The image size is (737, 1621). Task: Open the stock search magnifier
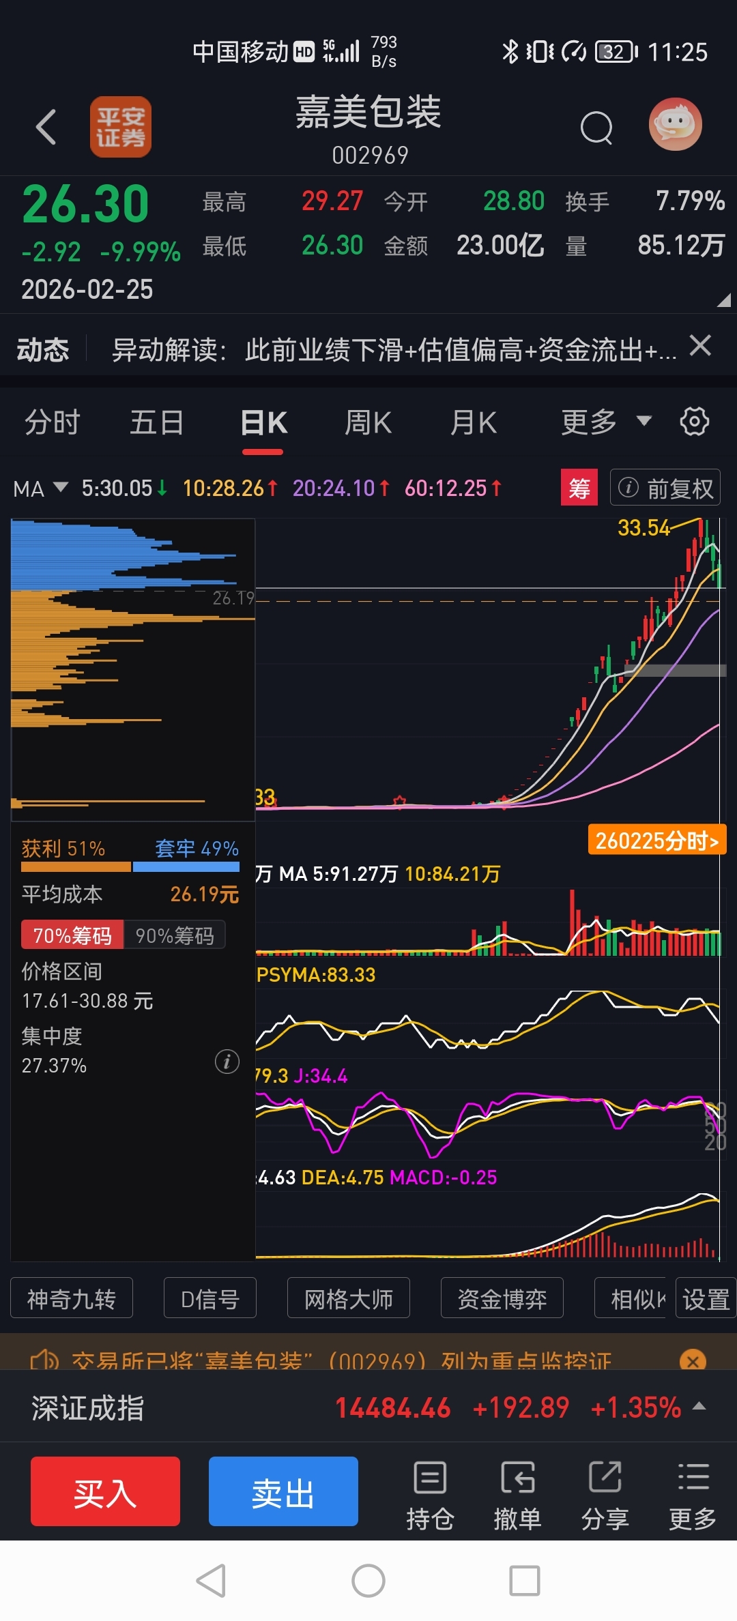(x=596, y=128)
